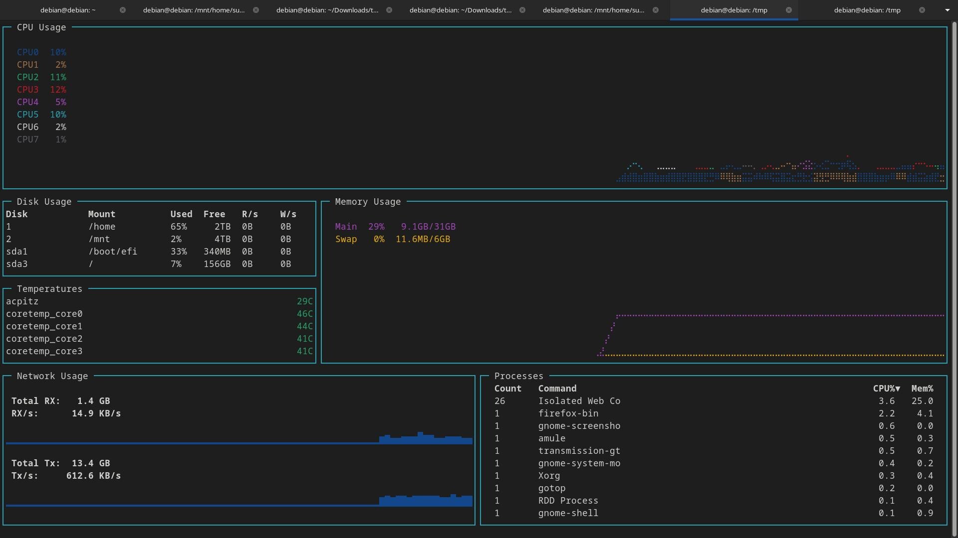Click the Swap memory usage label
The image size is (958, 538).
tap(346, 239)
